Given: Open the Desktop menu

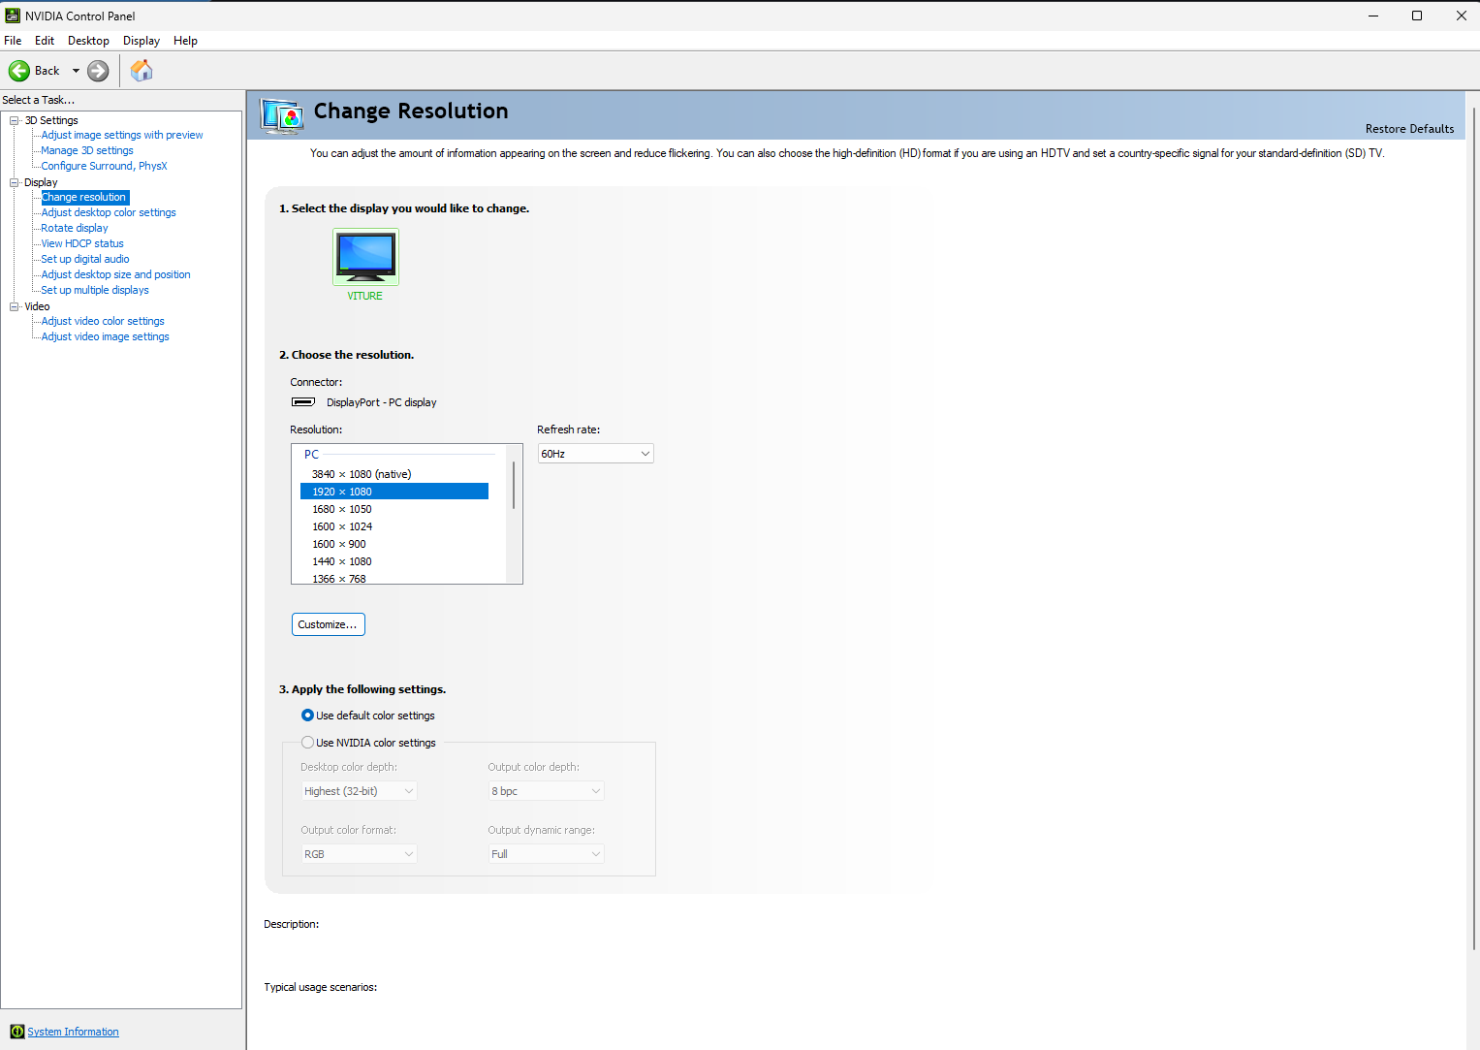Looking at the screenshot, I should tap(88, 41).
